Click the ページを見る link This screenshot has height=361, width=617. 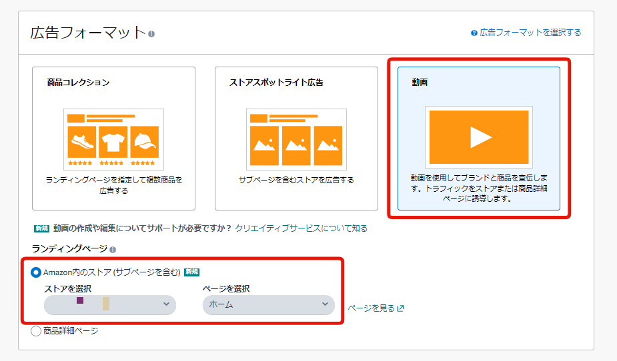tap(371, 308)
